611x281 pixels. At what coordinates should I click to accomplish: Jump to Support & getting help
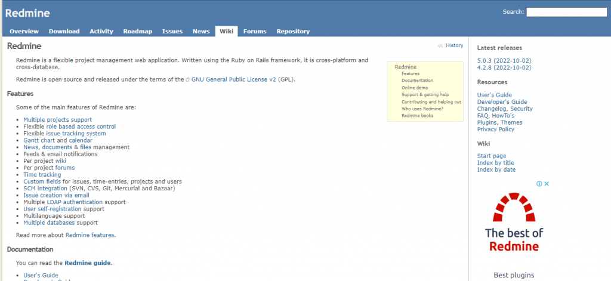pyautogui.click(x=425, y=95)
